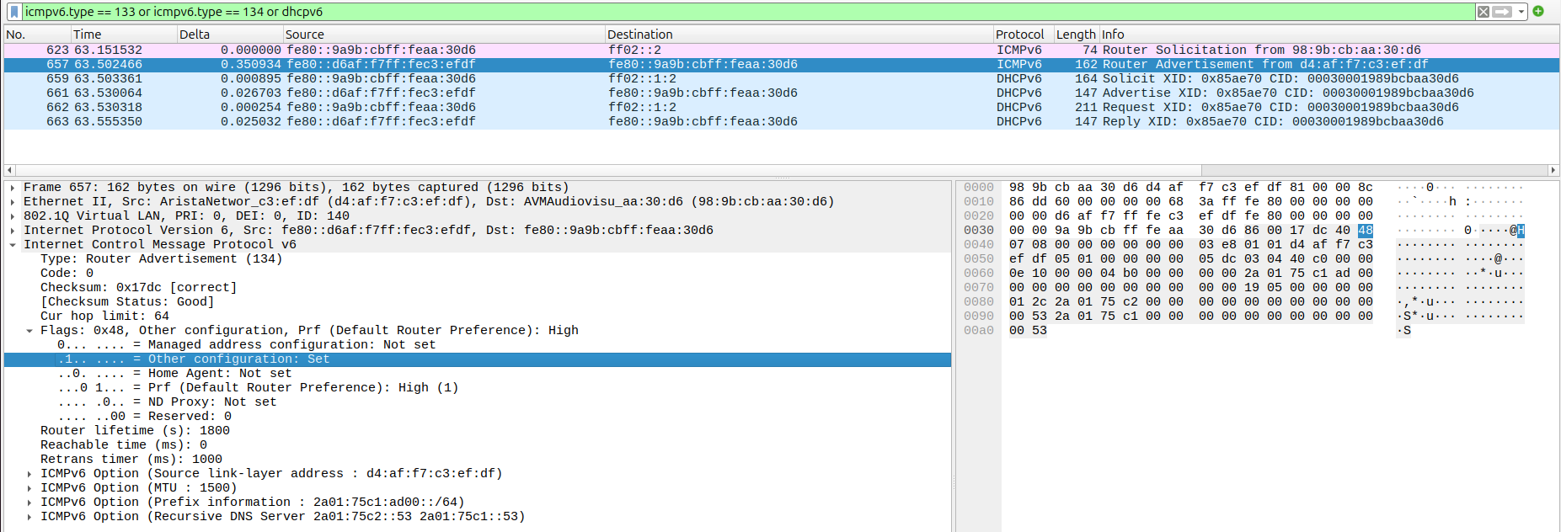Expand the Ethernet II section
Image resolution: width=1561 pixels, height=532 pixels.
13,202
